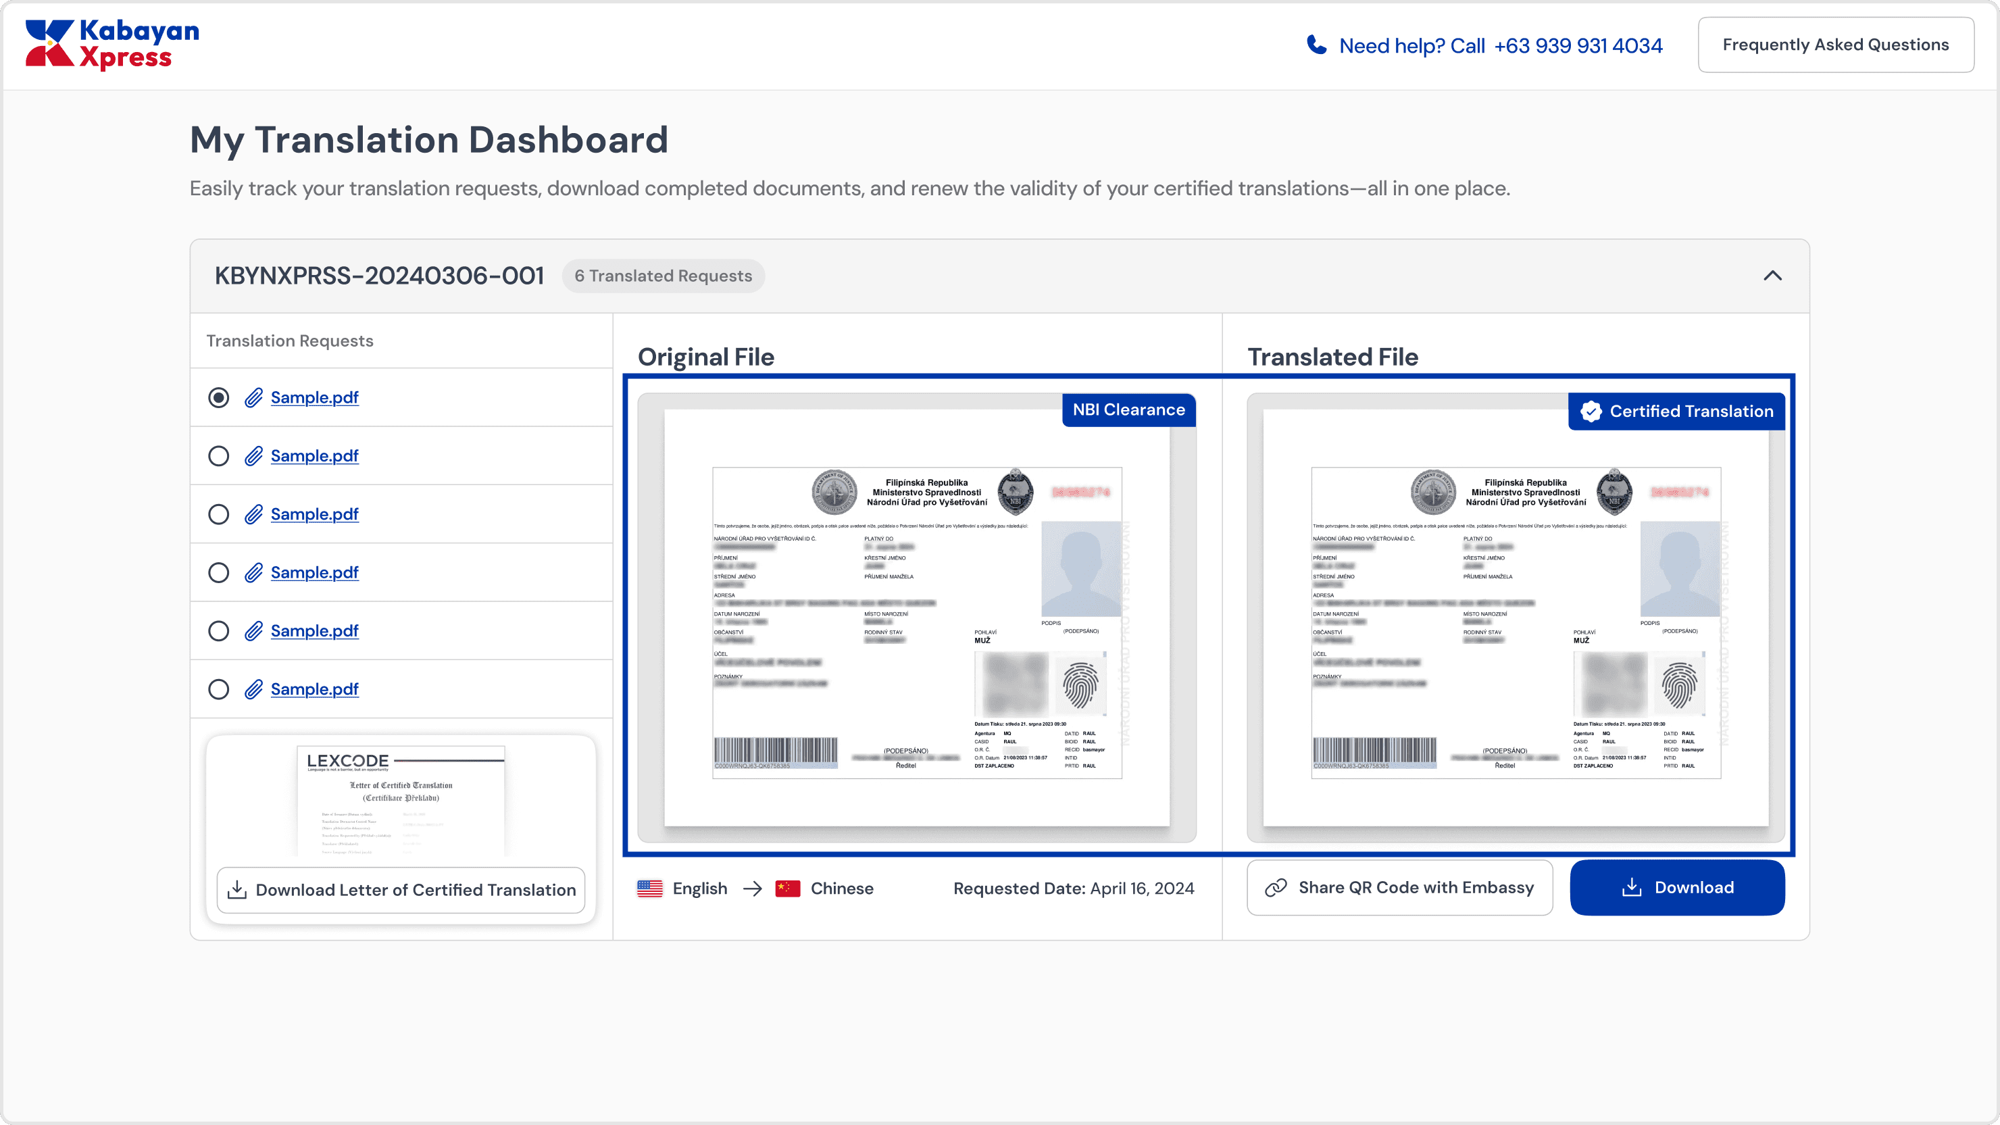Click paperclip icon of last Sample.pdf
The image size is (2000, 1125).
click(x=253, y=689)
